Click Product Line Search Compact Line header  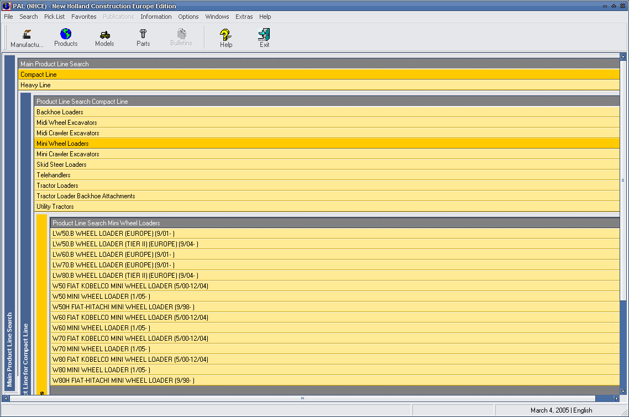tap(327, 102)
